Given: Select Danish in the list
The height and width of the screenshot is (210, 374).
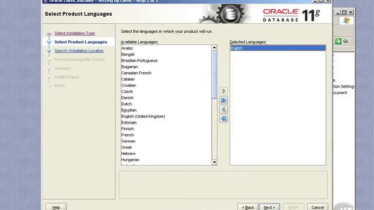Looking at the screenshot, I should click(x=166, y=97).
